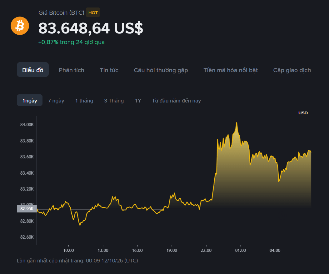Choose the 1 tháng chart range
This screenshot has height=274, width=329.
[x=84, y=101]
